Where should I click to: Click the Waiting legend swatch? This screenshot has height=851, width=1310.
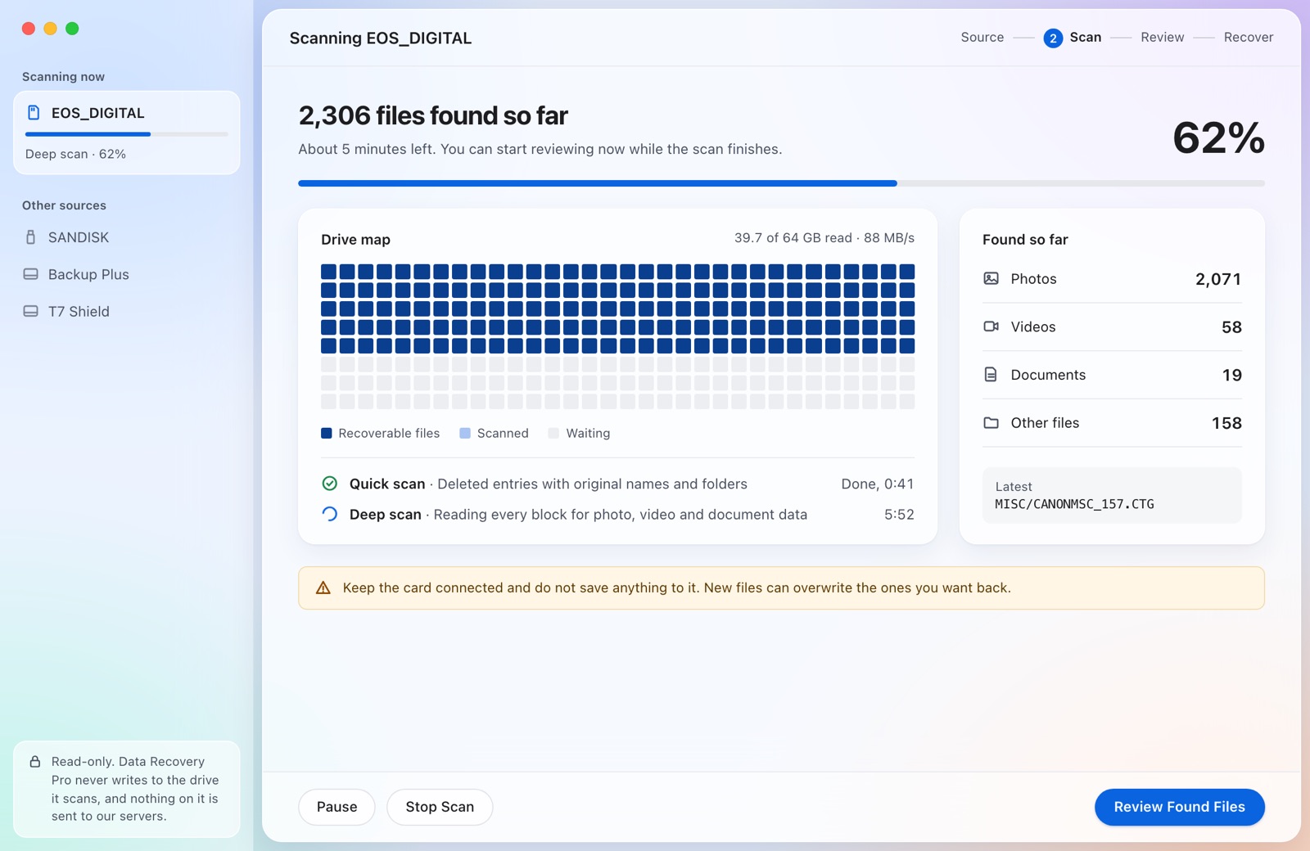pyautogui.click(x=554, y=433)
